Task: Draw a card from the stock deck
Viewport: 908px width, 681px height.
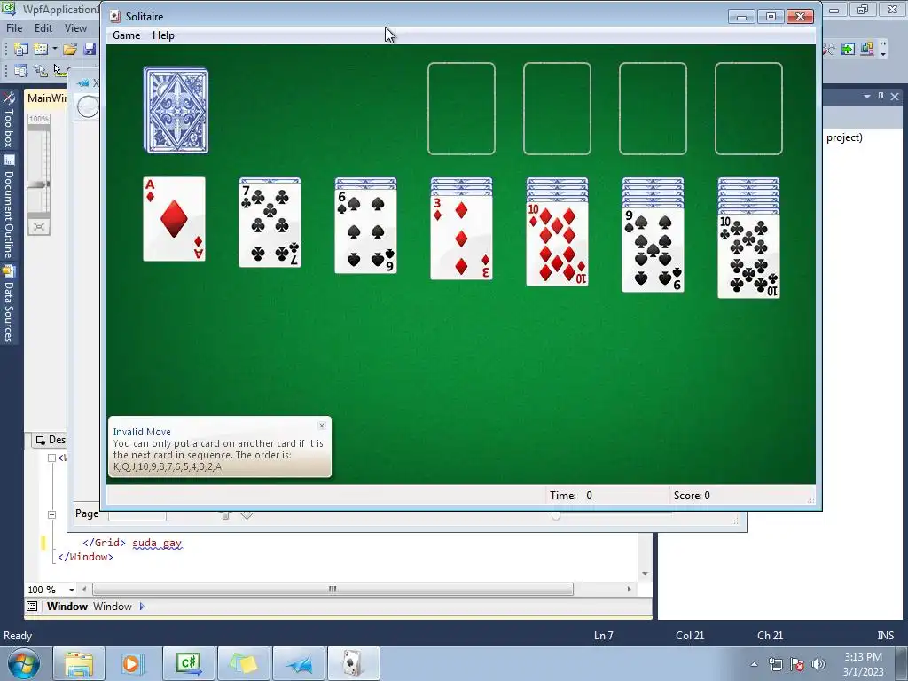Action: tap(176, 110)
